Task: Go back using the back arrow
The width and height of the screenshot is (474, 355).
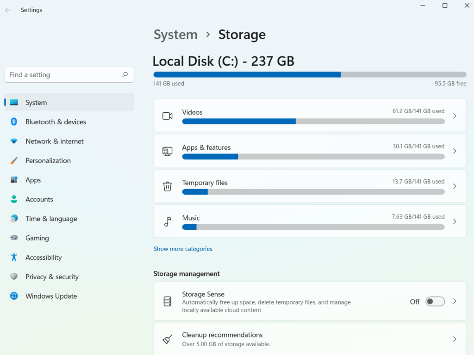Action: pos(8,10)
